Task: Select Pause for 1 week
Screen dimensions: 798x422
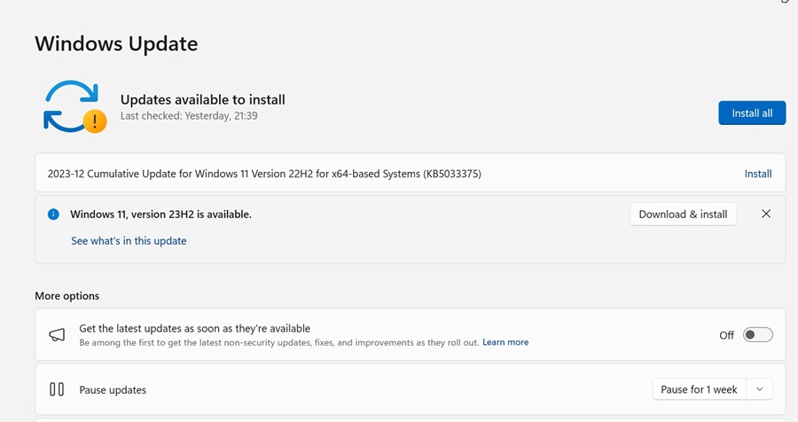Action: 700,389
